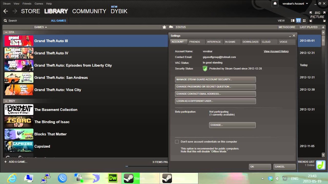The width and height of the screenshot is (328, 184).
Task: Show hidden system tray icons
Action: pyautogui.click(x=262, y=179)
